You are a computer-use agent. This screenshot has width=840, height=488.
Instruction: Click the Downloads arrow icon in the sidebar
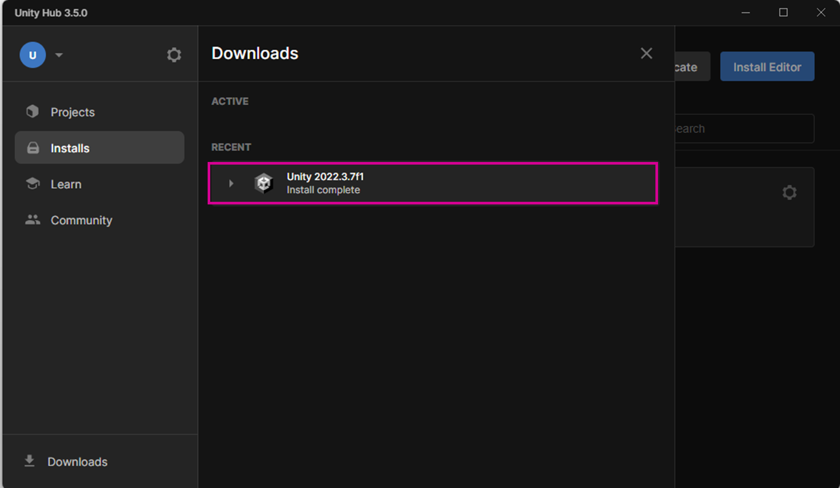pos(29,461)
